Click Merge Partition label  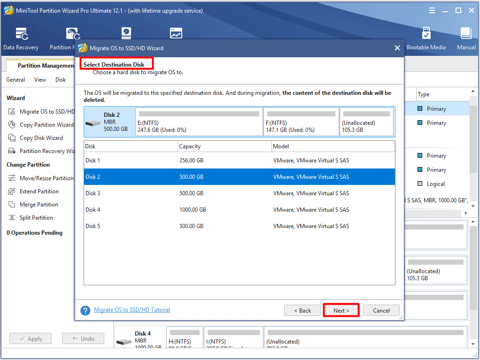[x=39, y=205]
